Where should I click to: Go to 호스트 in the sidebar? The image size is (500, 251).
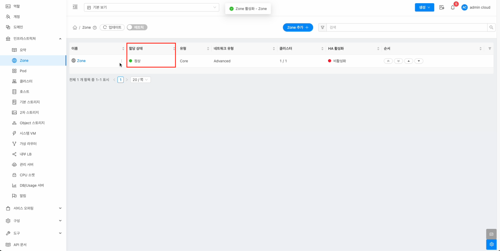point(25,91)
